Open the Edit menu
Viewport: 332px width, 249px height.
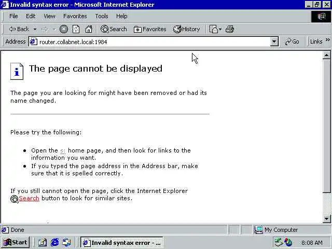(31, 16)
